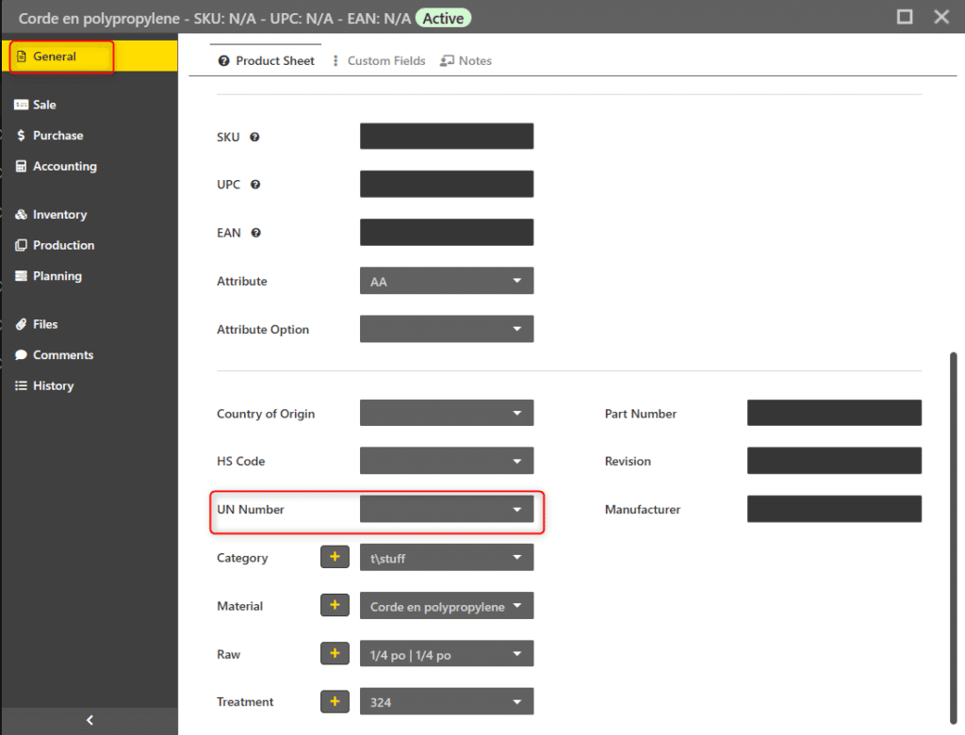Click the UPC help question mark icon

[255, 185]
